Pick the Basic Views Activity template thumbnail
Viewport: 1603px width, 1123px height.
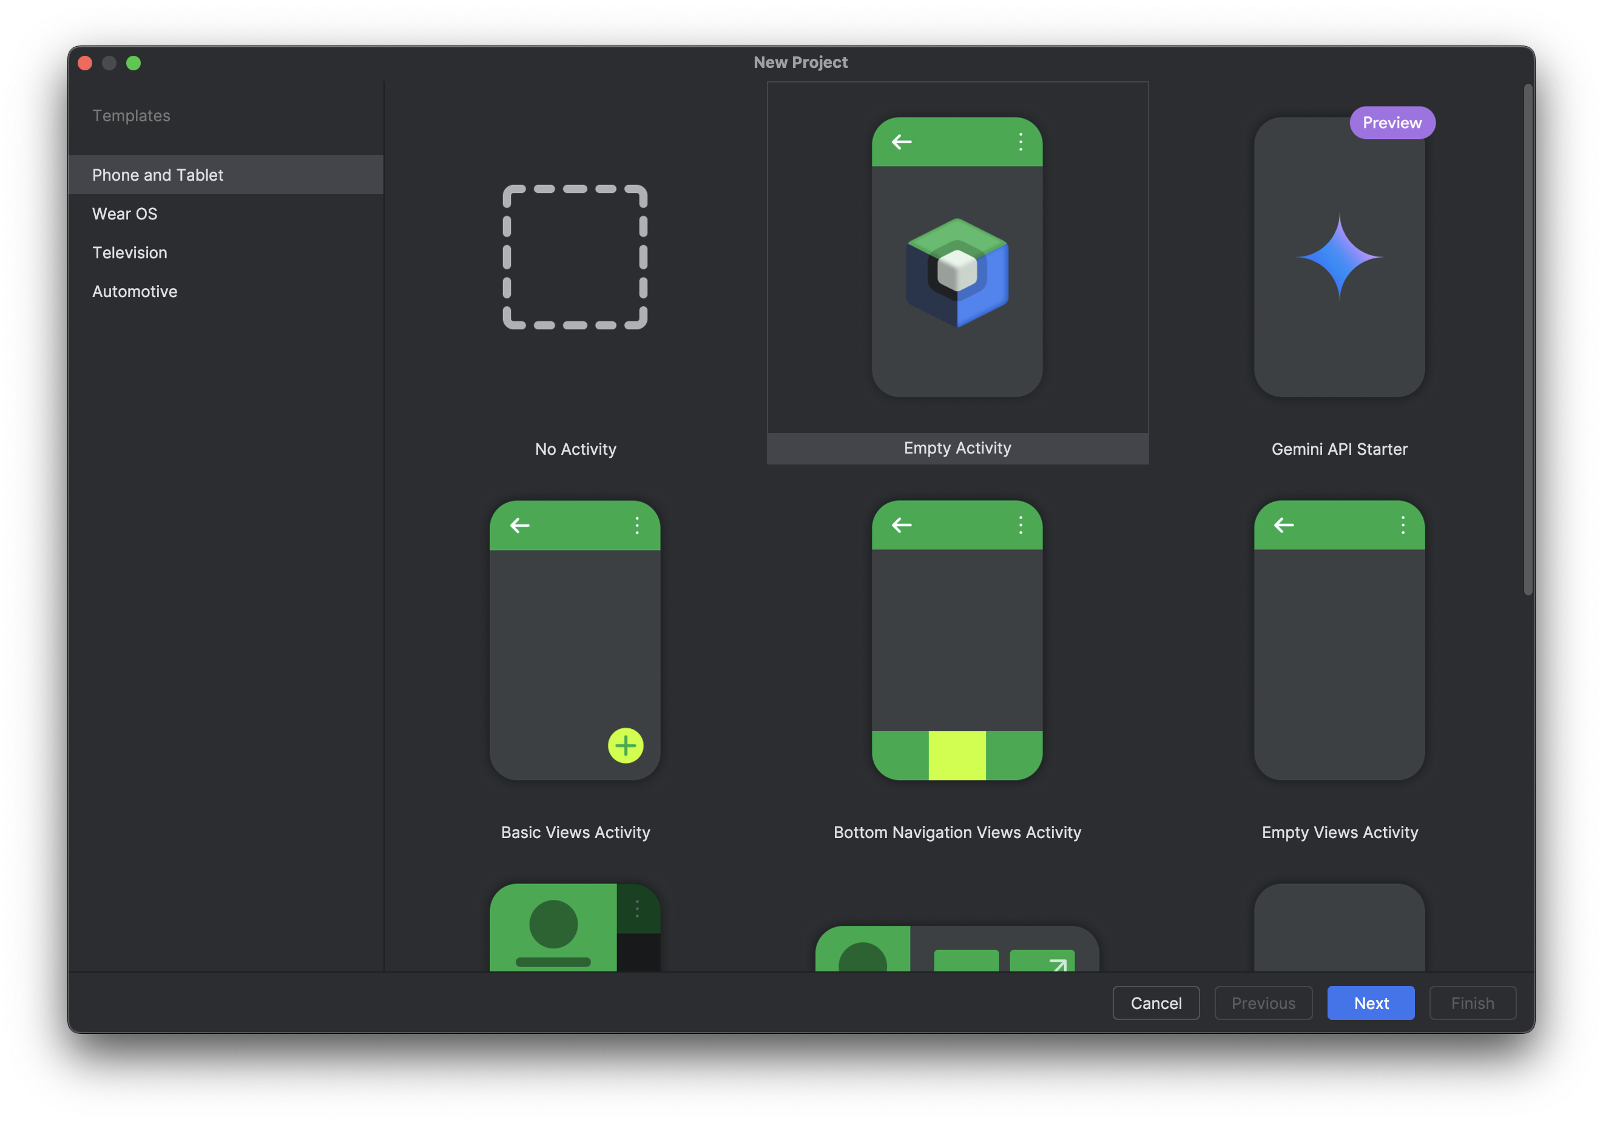[575, 639]
